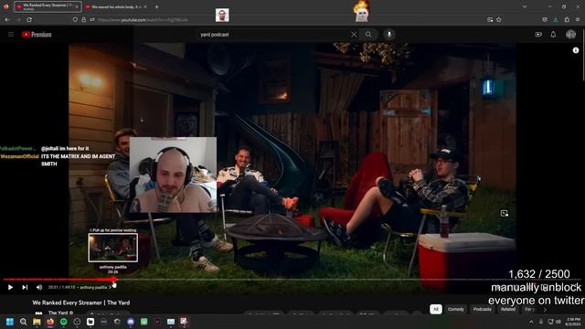Open File Explorer from taskbar
This screenshot has width=585, height=329.
click(37, 322)
